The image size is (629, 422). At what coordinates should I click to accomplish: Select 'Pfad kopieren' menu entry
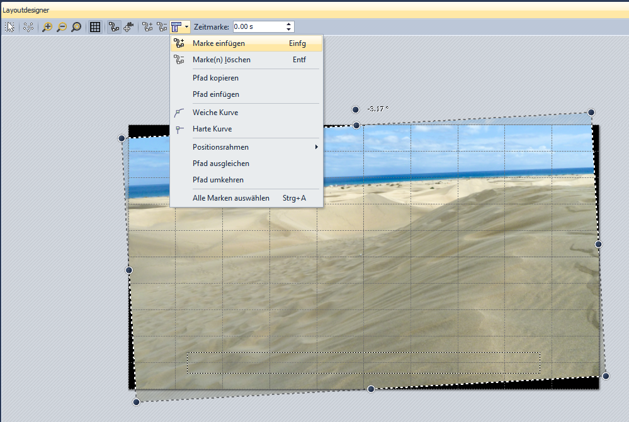tap(215, 78)
